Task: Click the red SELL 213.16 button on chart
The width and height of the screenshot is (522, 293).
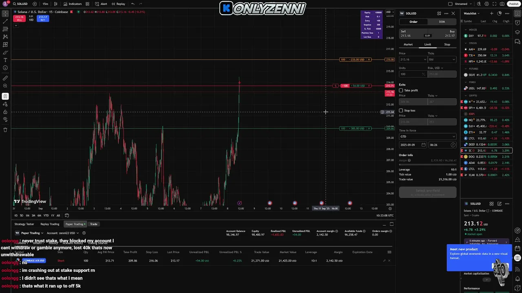Action: coord(19,18)
